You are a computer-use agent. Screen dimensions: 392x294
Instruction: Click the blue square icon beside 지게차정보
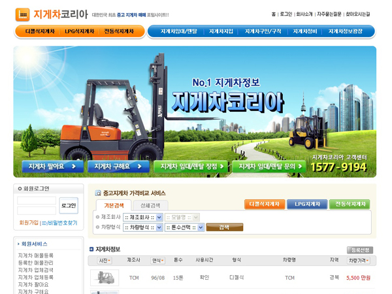pyautogui.click(x=91, y=250)
